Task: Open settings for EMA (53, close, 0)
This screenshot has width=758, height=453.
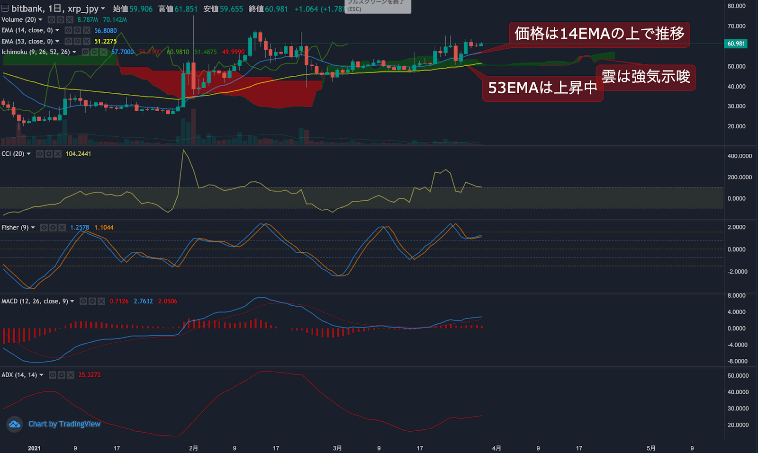Action: pyautogui.click(x=77, y=42)
